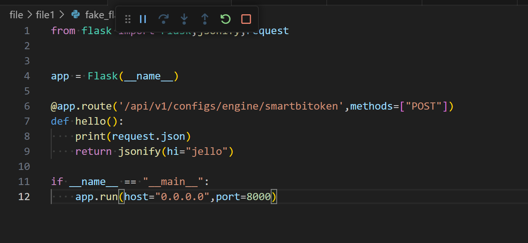
Task: Click the highlighted closing bracket after 8000
Action: (x=274, y=197)
